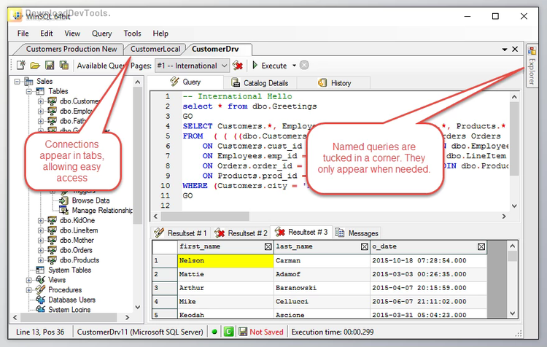Open the Execute options dropdown arrow

[x=294, y=66]
